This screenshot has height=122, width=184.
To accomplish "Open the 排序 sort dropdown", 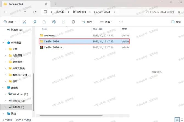I will [x=88, y=22].
